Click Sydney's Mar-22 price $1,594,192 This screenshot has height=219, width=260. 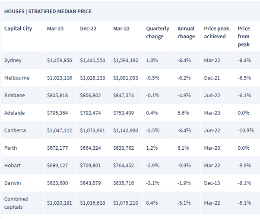coord(126,61)
